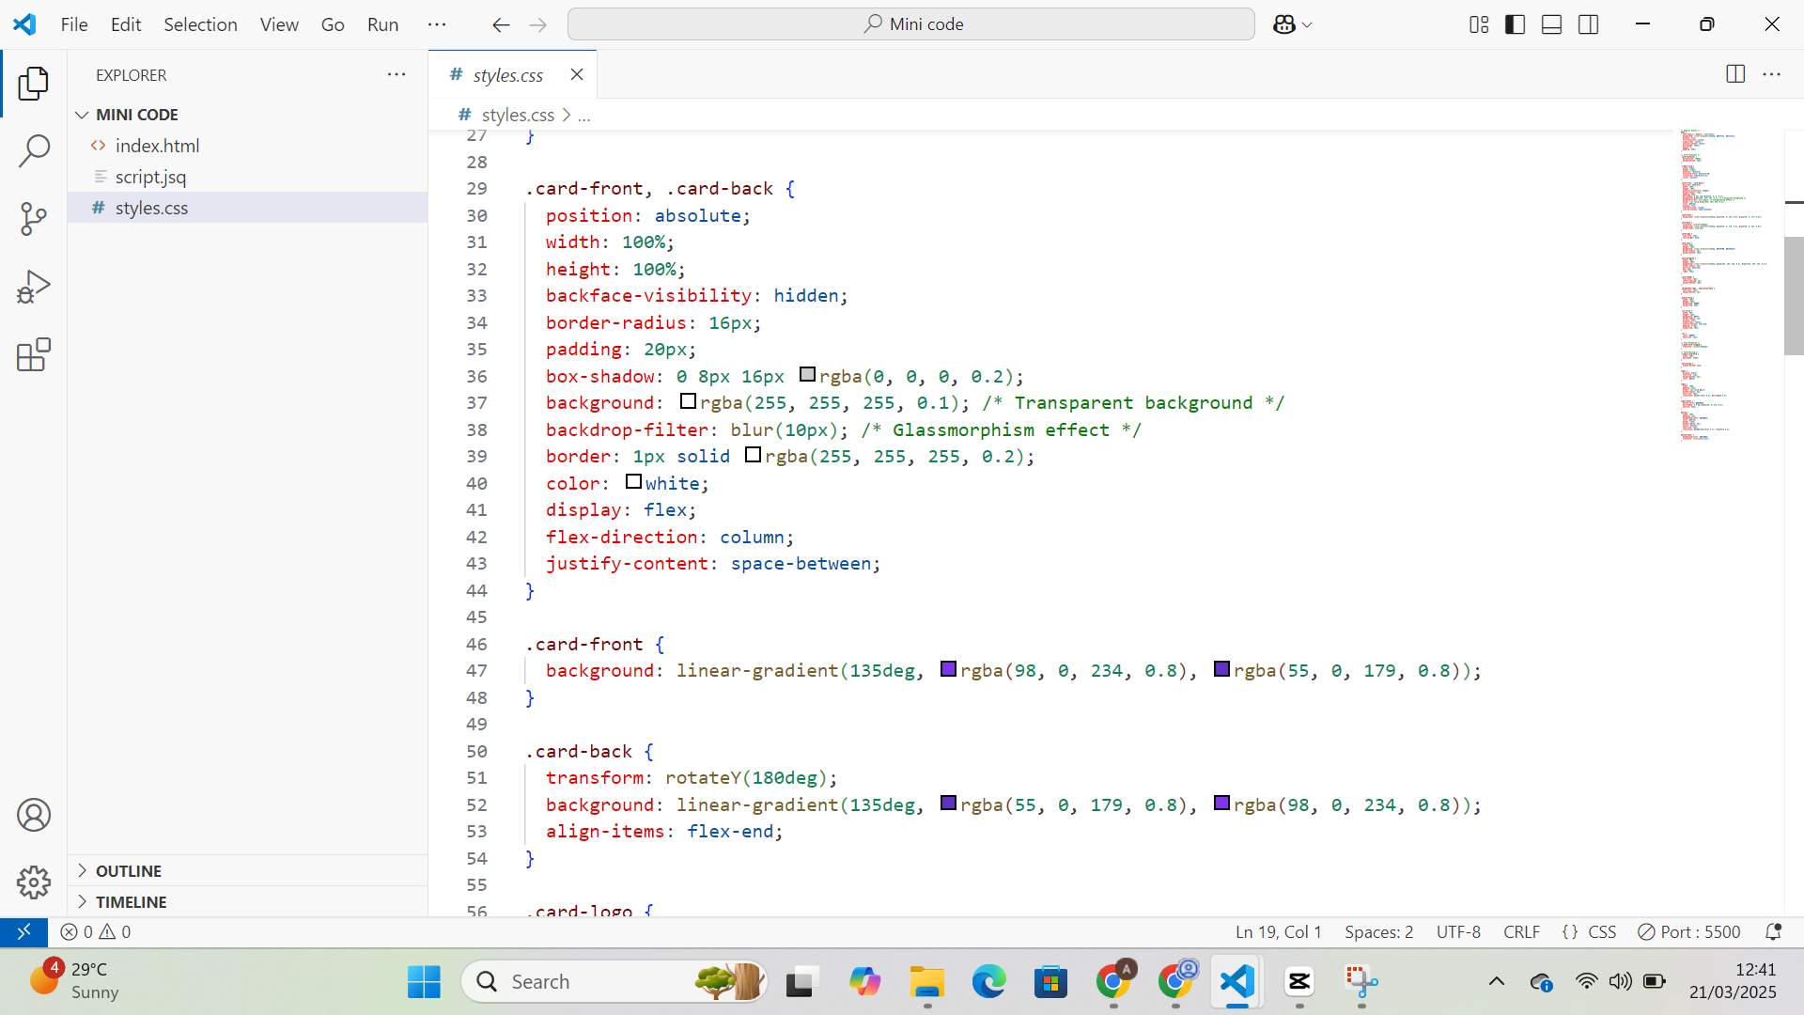1804x1015 pixels.
Task: Select the styles.css editor tab
Action: [508, 74]
